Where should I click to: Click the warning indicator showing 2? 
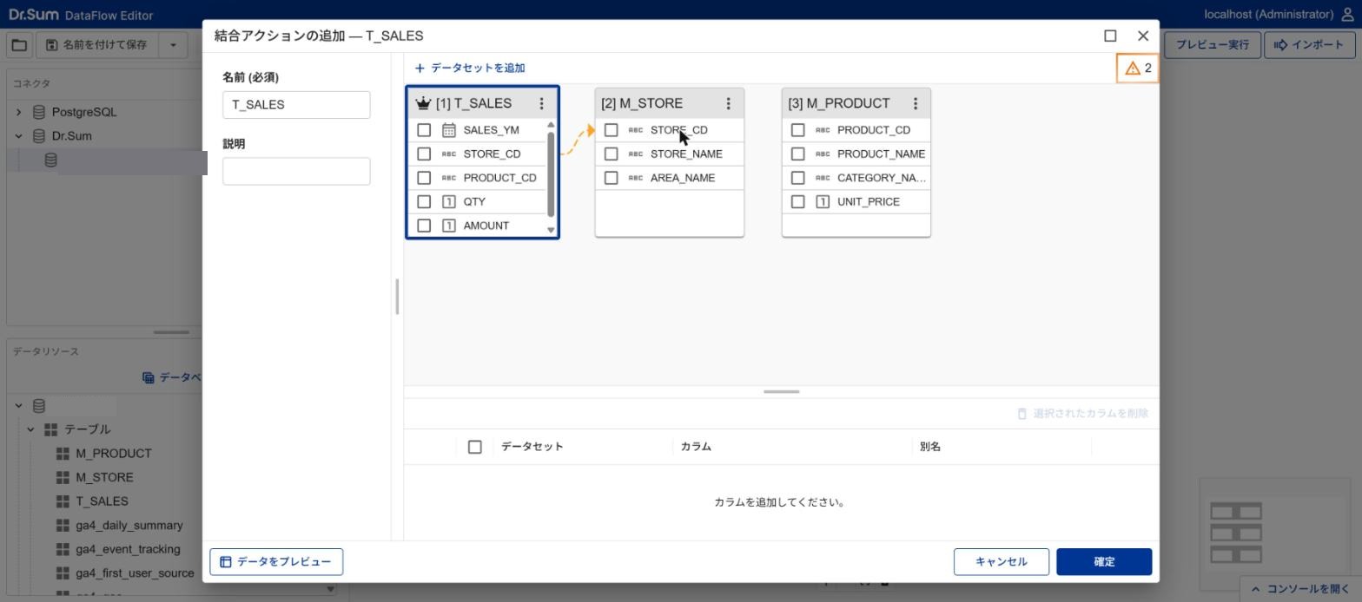[x=1138, y=68]
